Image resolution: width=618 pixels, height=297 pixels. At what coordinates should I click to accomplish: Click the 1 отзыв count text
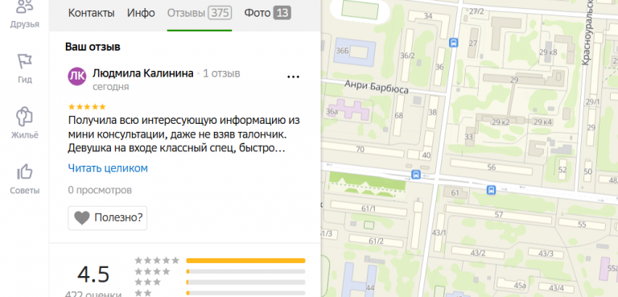click(221, 73)
